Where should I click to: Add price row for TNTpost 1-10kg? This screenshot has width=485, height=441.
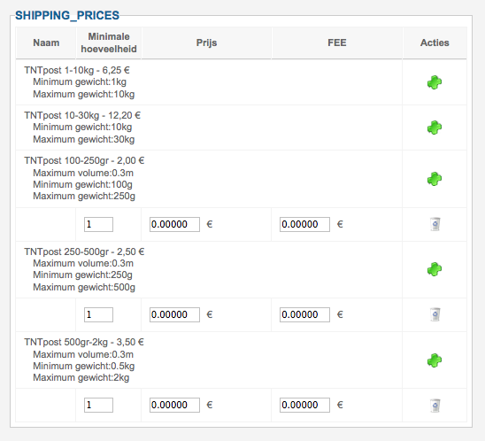tap(435, 82)
